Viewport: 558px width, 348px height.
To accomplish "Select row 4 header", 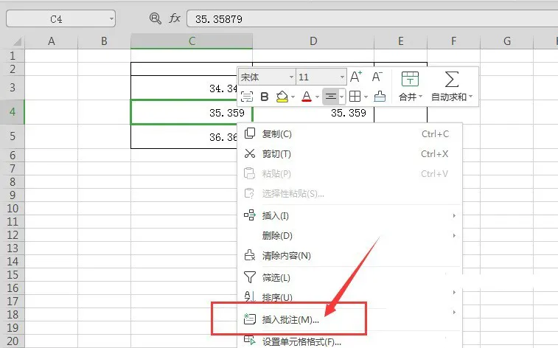I will 12,112.
